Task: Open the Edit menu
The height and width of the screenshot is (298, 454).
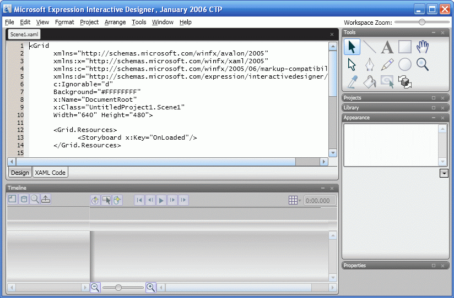Action: (x=25, y=22)
